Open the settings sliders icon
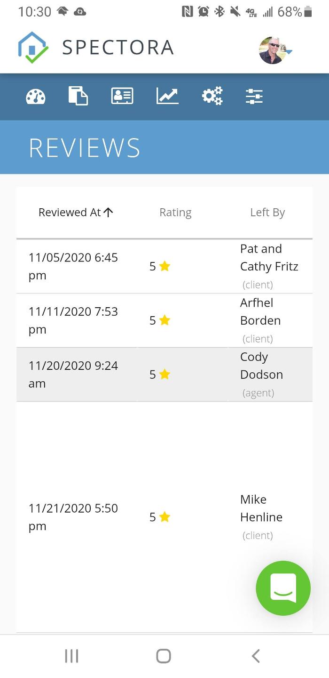This screenshot has height=678, width=329. pyautogui.click(x=254, y=96)
